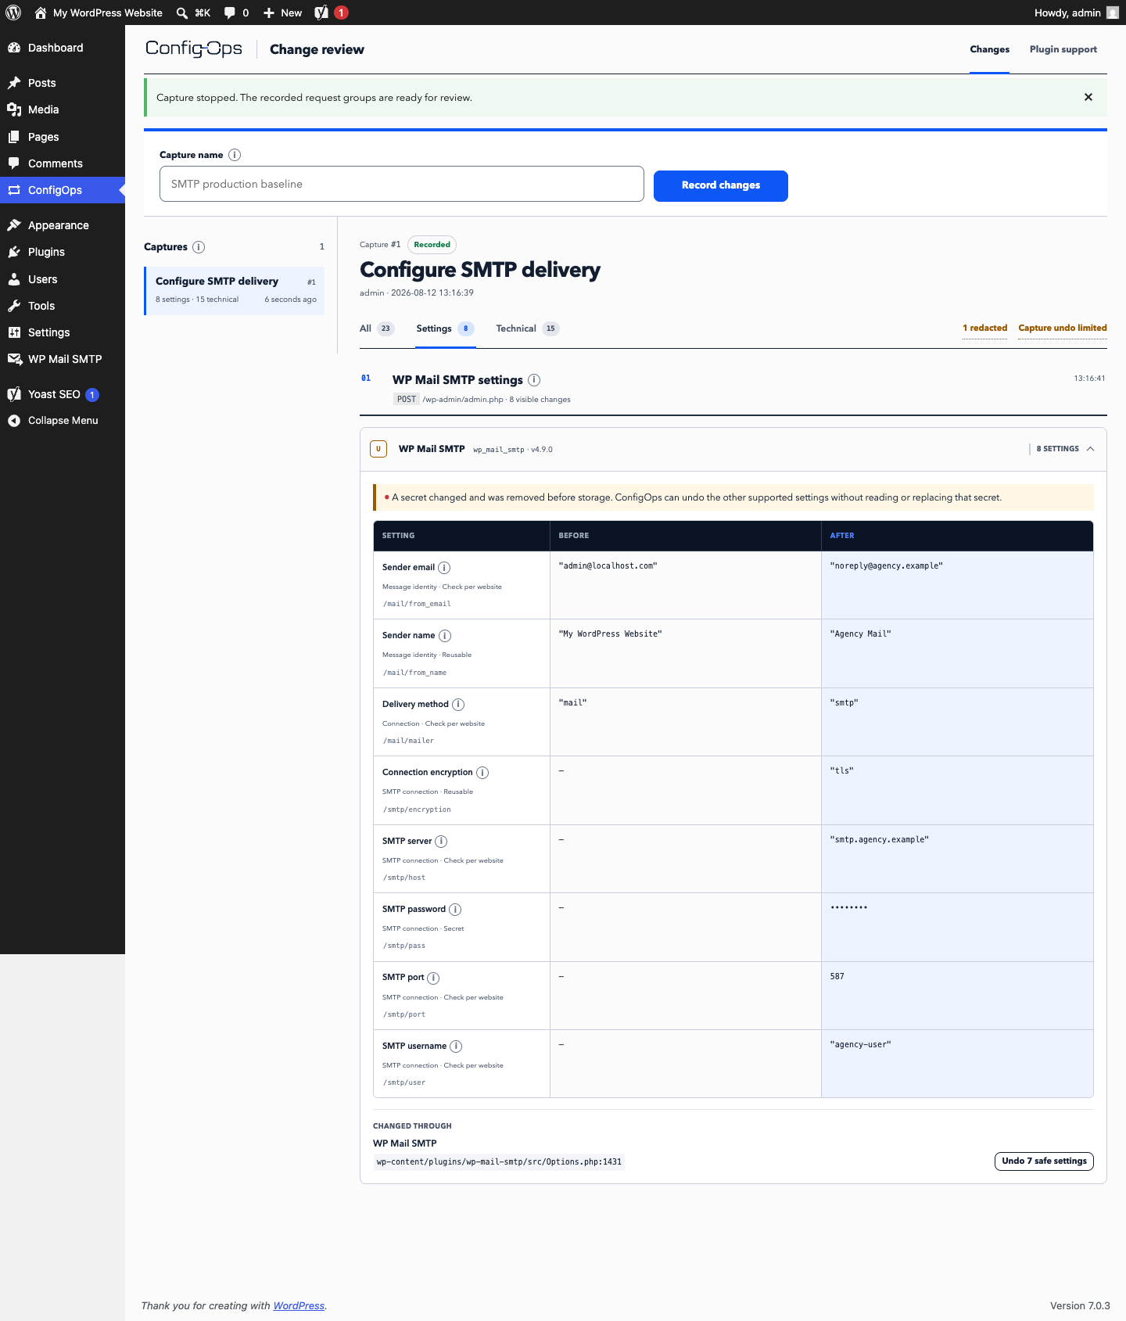Click the Sender name info icon
Image resolution: width=1126 pixels, height=1321 pixels.
point(445,636)
